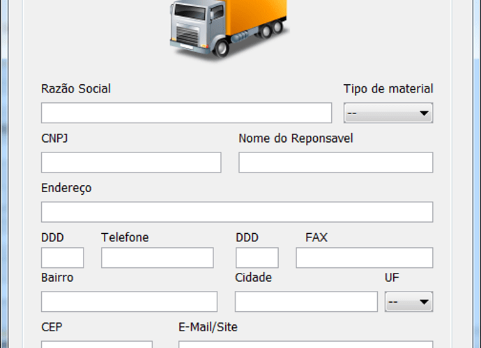481x348 pixels.
Task: Click the Tipo de material dropdown arrow
Action: pos(424,113)
